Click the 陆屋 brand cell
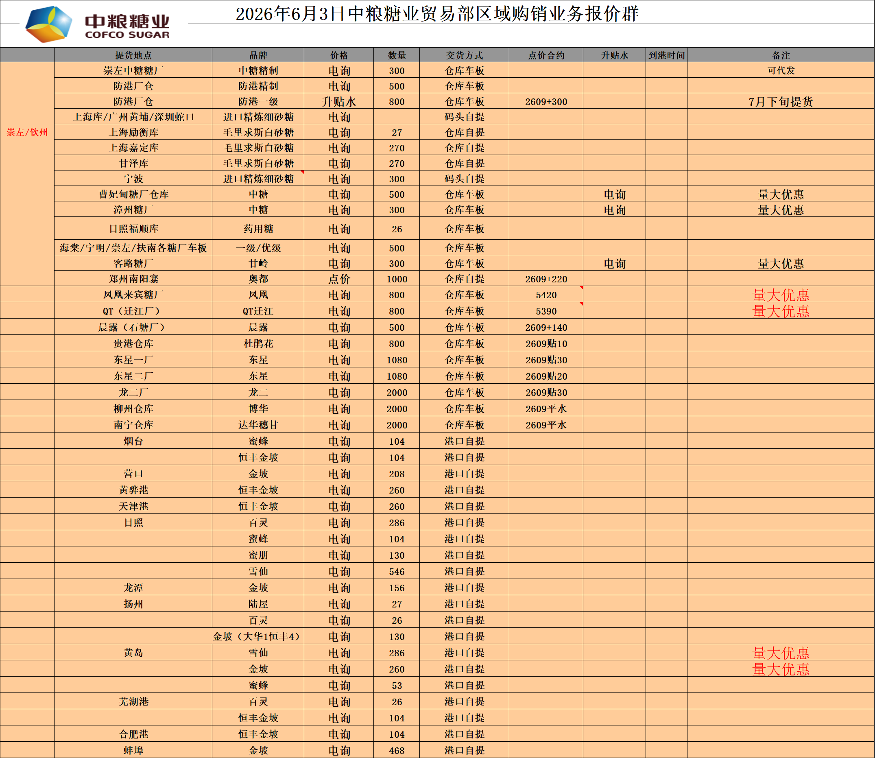This screenshot has height=758, width=875. pyautogui.click(x=258, y=604)
